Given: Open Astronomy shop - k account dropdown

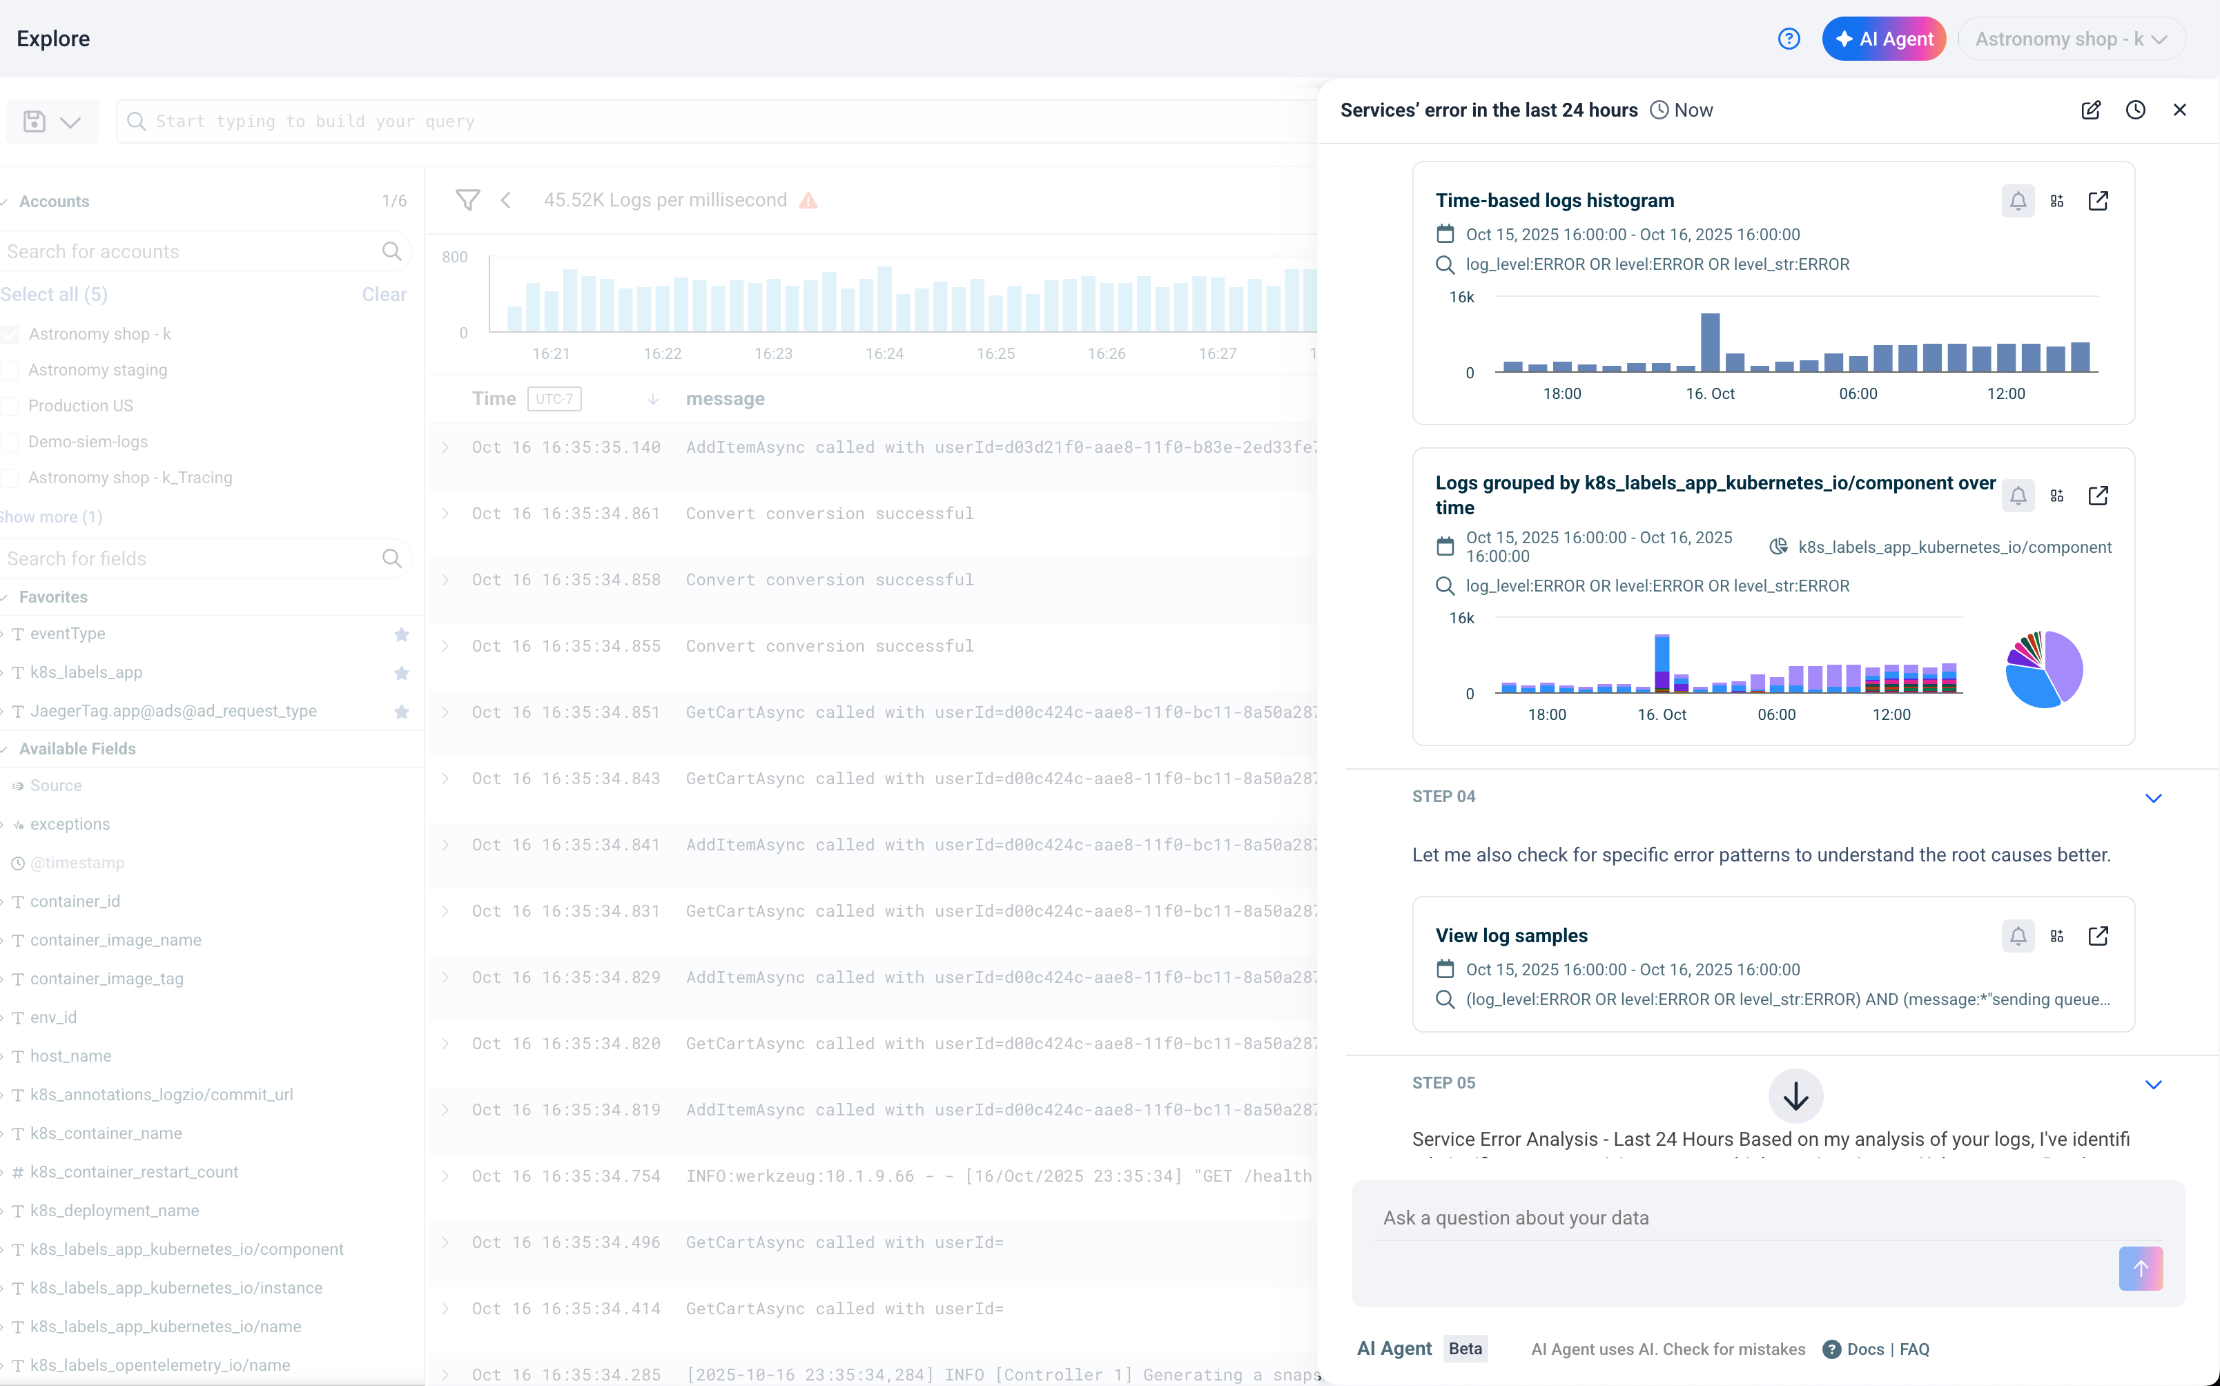Looking at the screenshot, I should 2071,39.
